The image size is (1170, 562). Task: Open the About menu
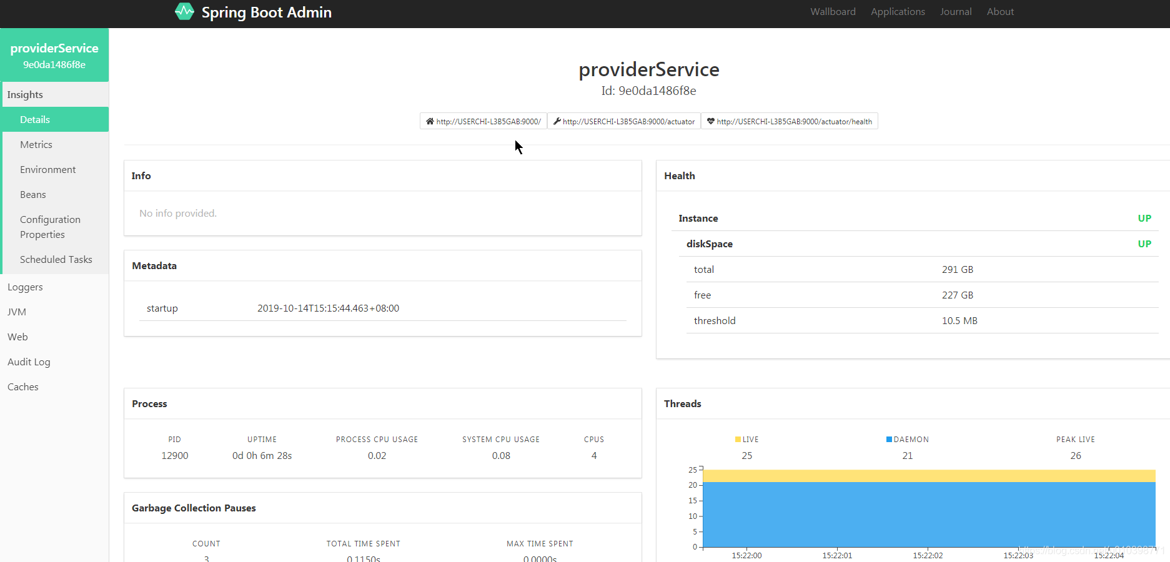point(1000,12)
